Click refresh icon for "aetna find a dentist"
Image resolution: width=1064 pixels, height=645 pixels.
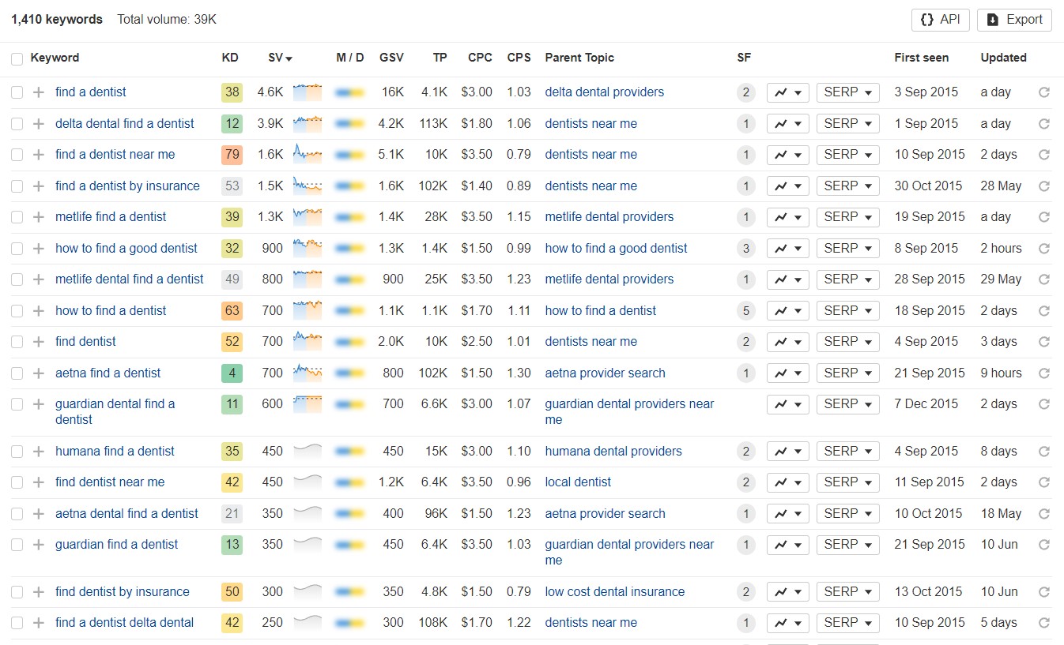click(x=1043, y=373)
